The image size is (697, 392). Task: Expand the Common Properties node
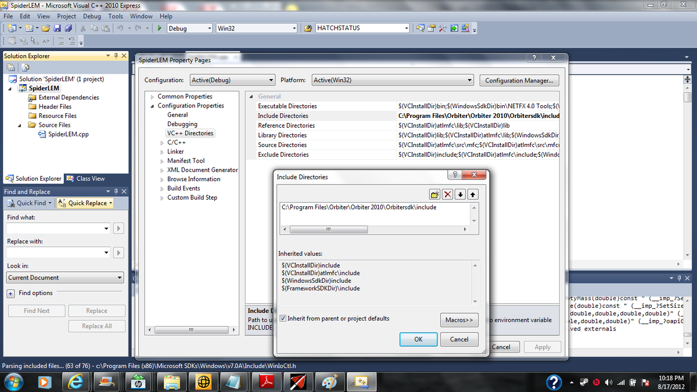pyautogui.click(x=152, y=96)
